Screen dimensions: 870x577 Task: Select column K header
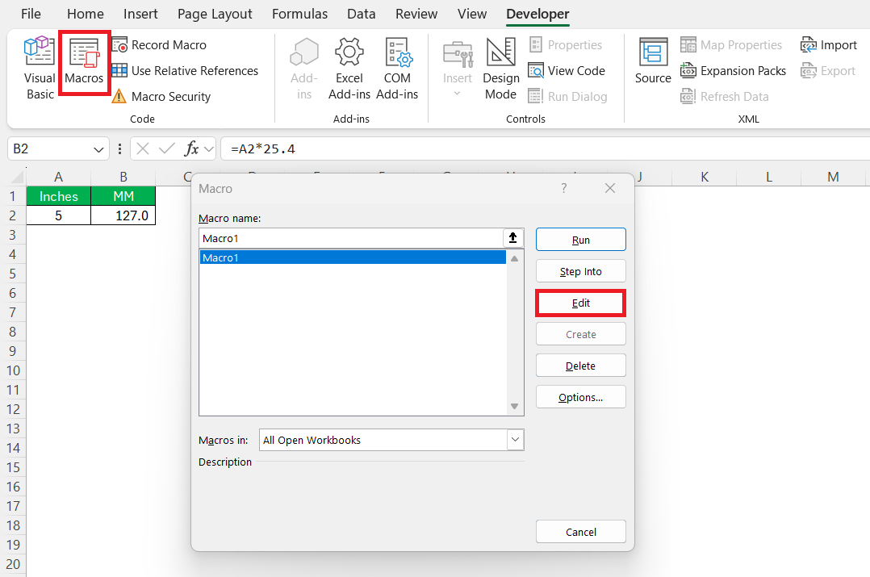click(x=705, y=177)
